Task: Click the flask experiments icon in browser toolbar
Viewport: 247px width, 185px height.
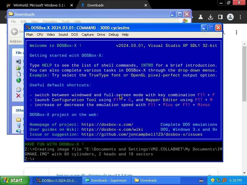Action: click(200, 17)
